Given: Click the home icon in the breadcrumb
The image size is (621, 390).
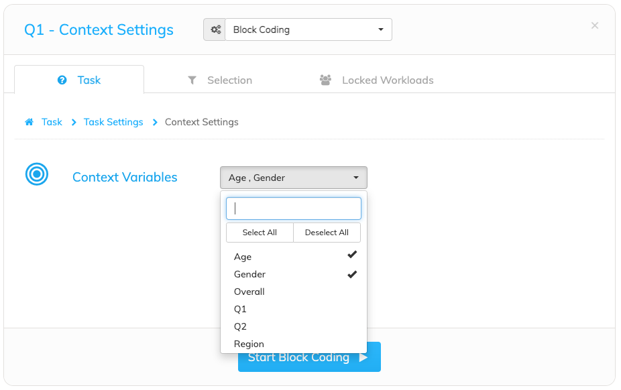Looking at the screenshot, I should pos(30,122).
